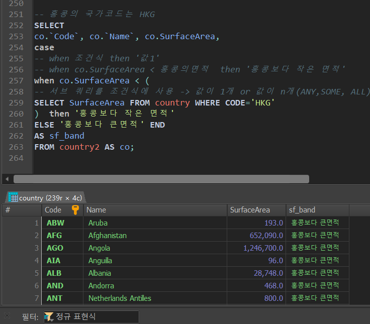Select the row number header # cell
This screenshot has width=370, height=324.
click(22, 210)
